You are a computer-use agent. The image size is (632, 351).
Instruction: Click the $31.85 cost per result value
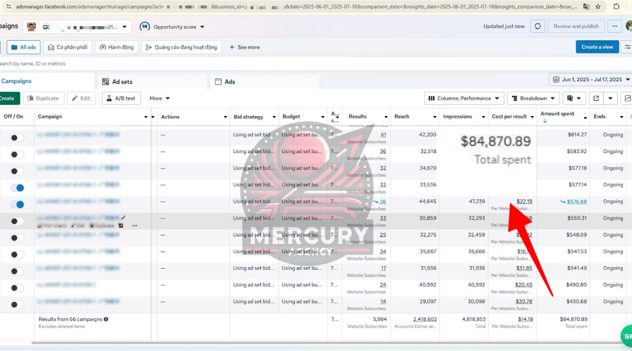coord(524,268)
